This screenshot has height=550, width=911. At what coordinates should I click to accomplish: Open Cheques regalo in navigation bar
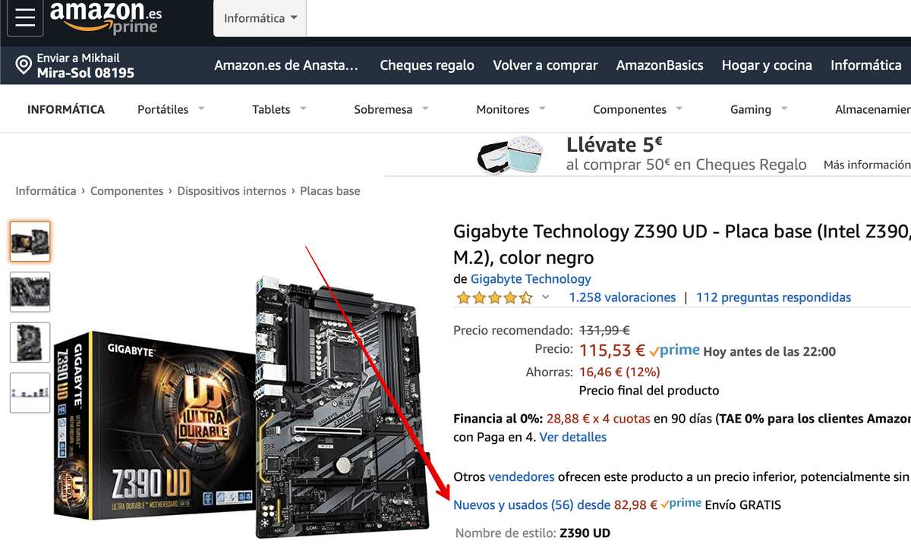(427, 65)
